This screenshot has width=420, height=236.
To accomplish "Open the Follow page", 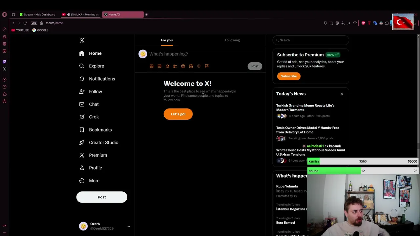I will click(91, 91).
